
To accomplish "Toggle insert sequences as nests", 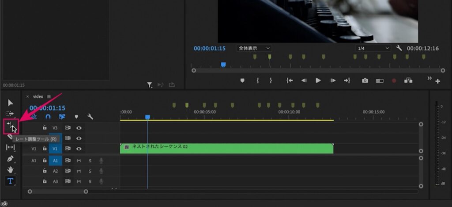I will point(34,117).
